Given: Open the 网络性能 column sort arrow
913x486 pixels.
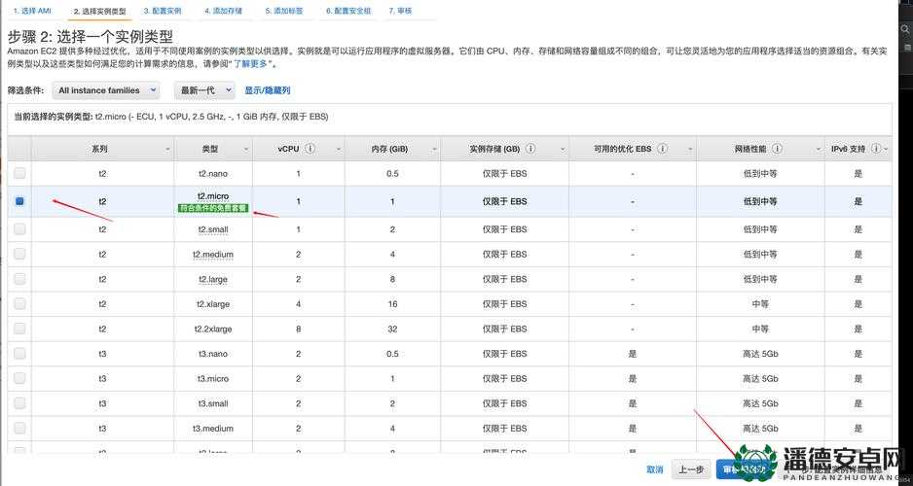Looking at the screenshot, I should (x=818, y=150).
